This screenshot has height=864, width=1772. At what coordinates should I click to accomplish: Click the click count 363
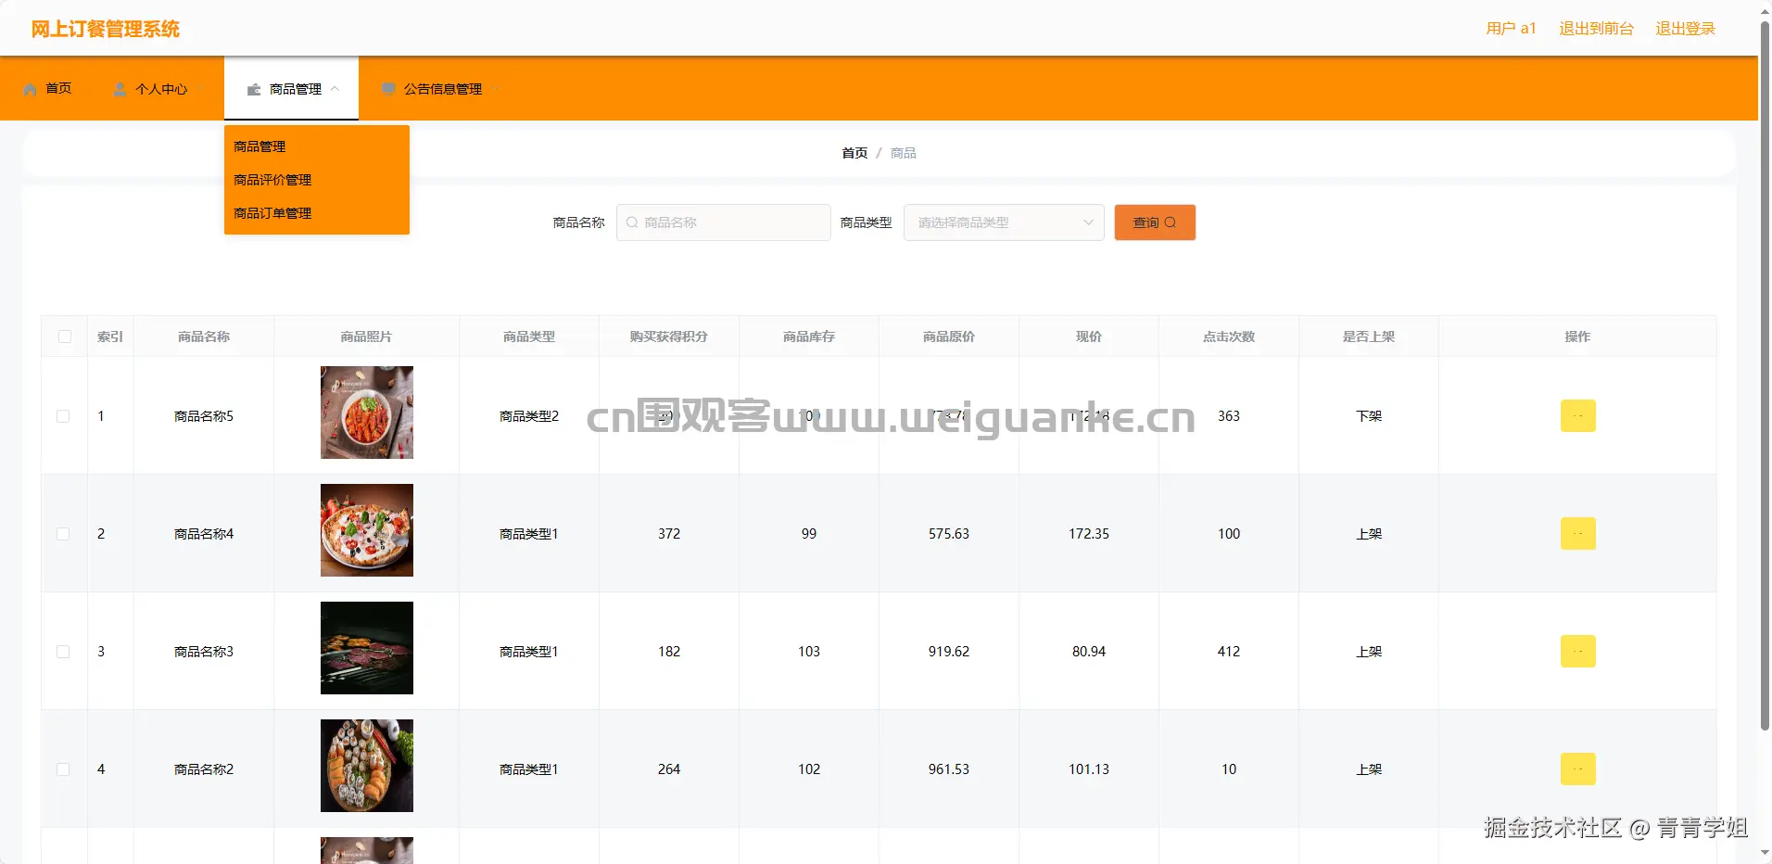[x=1229, y=416]
